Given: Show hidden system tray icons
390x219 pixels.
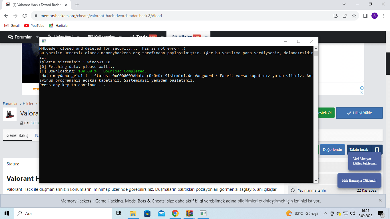Looking at the screenshot, I should click(325, 213).
